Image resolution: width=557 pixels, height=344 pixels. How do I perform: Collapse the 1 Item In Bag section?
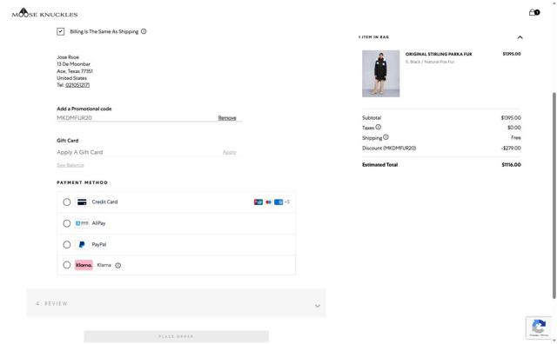click(x=520, y=37)
